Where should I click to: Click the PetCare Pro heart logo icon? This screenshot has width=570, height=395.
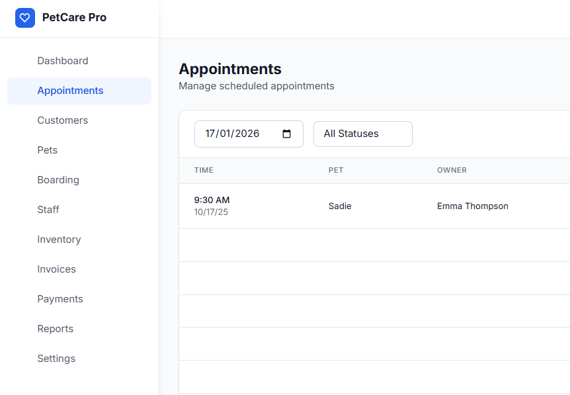tap(25, 18)
